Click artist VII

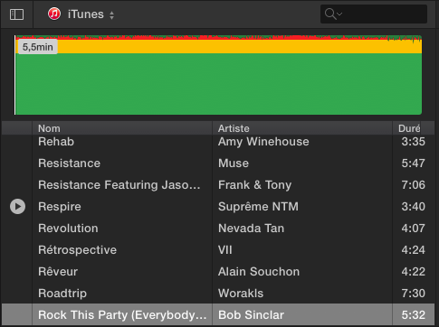225,250
